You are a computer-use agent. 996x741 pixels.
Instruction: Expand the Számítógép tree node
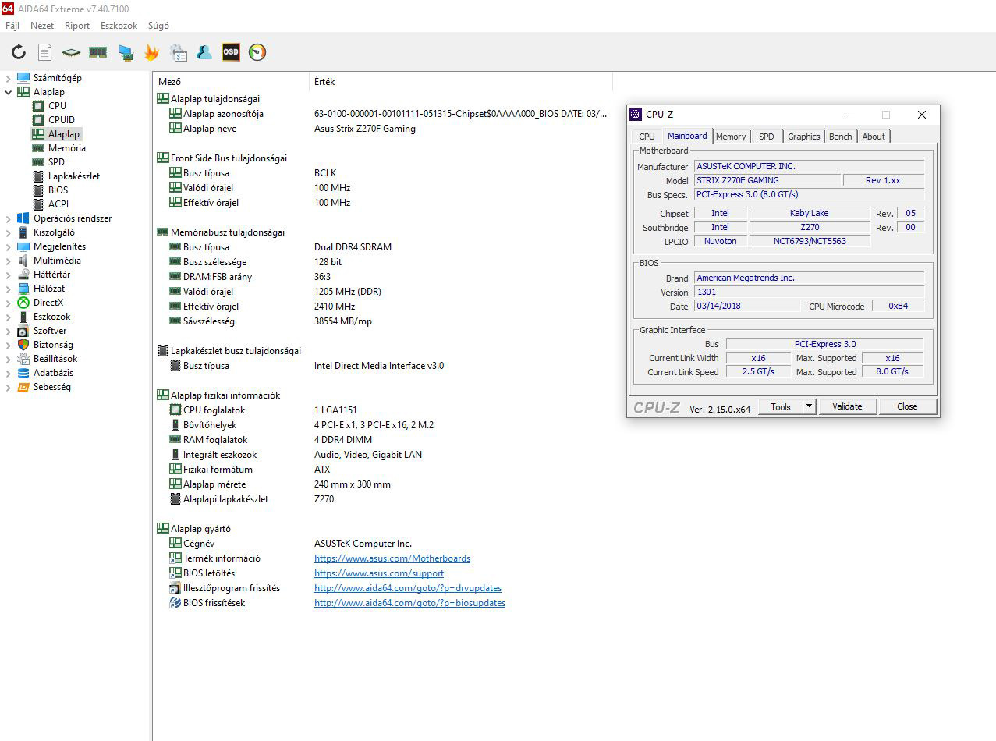click(8, 78)
